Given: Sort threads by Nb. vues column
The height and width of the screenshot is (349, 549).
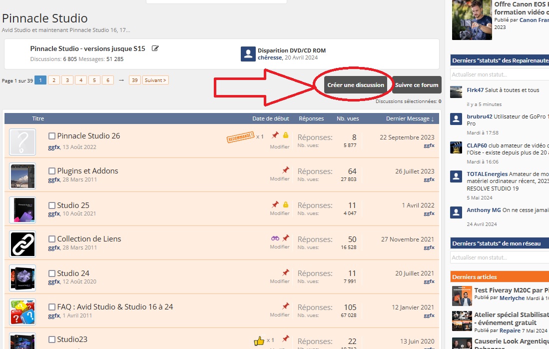Looking at the screenshot, I should [x=348, y=118].
